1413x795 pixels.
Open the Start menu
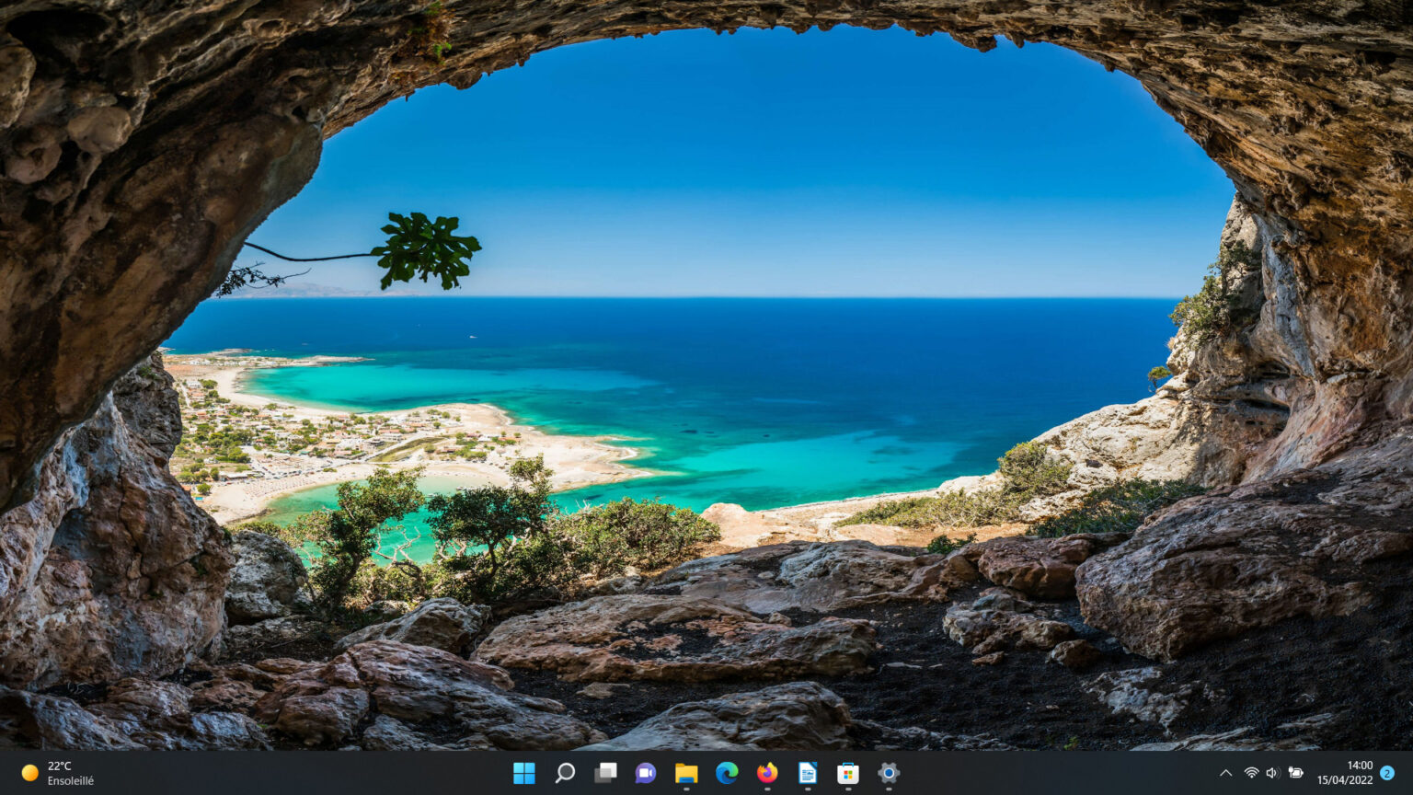click(523, 774)
